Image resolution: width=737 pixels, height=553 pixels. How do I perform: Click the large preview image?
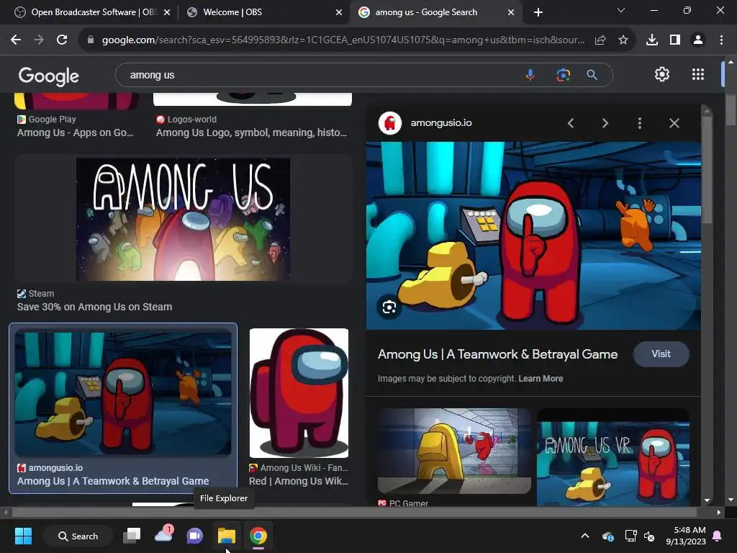pyautogui.click(x=533, y=235)
